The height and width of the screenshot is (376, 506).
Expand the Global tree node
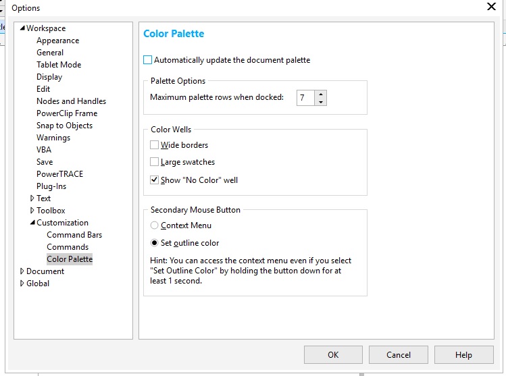pos(22,284)
